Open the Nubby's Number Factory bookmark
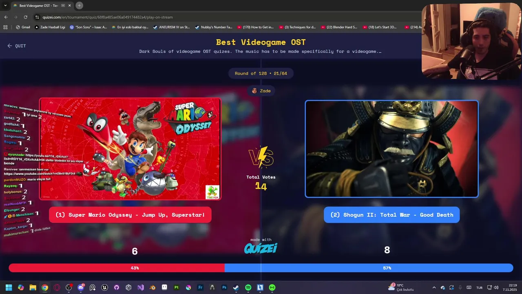522x294 pixels. tap(213, 27)
